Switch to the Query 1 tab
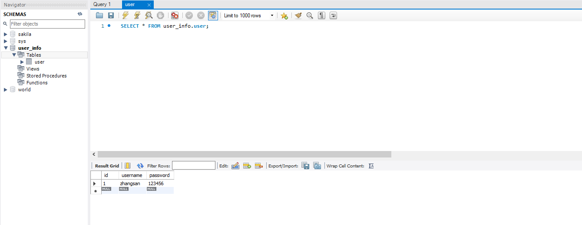This screenshot has height=225, width=582. (x=102, y=4)
